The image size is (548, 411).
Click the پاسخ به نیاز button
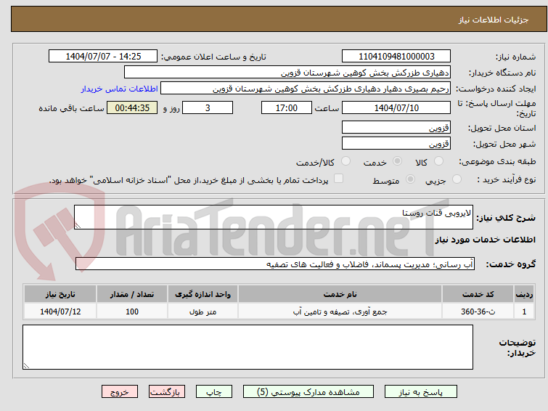pyautogui.click(x=421, y=392)
